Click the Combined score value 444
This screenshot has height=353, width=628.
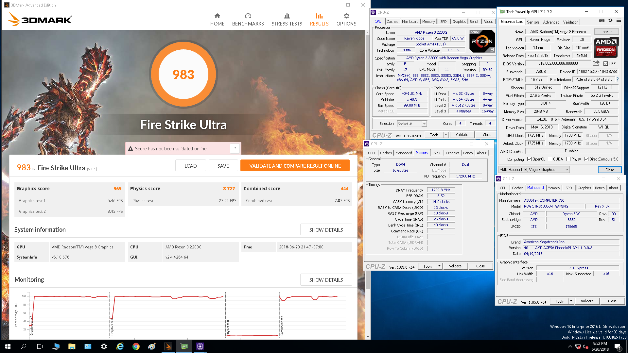pos(344,189)
